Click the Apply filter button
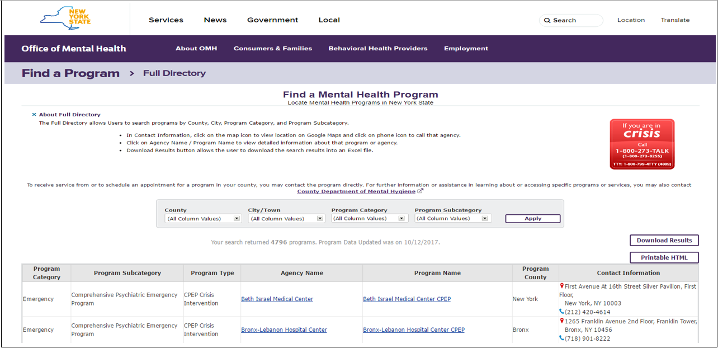718x348 pixels. coord(533,219)
